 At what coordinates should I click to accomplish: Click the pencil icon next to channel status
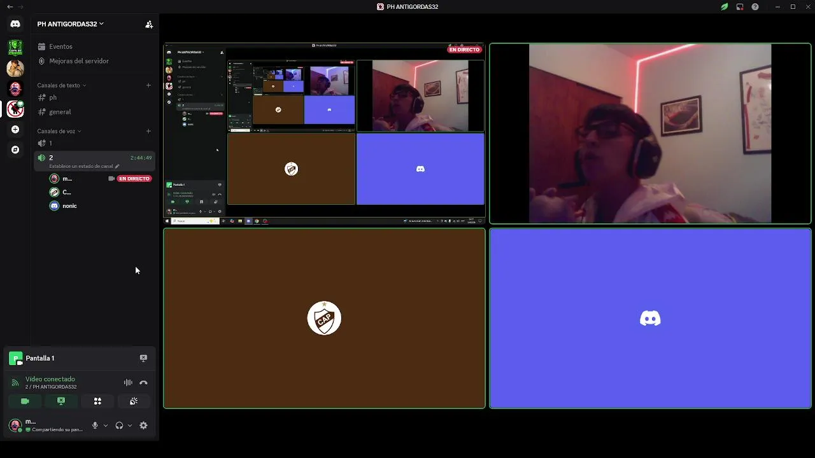pyautogui.click(x=117, y=166)
